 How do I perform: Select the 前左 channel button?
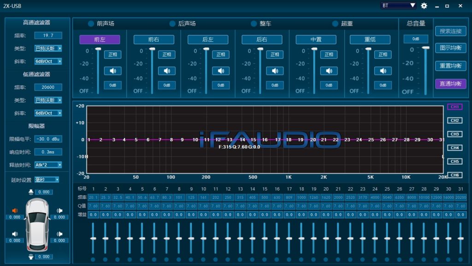point(100,40)
